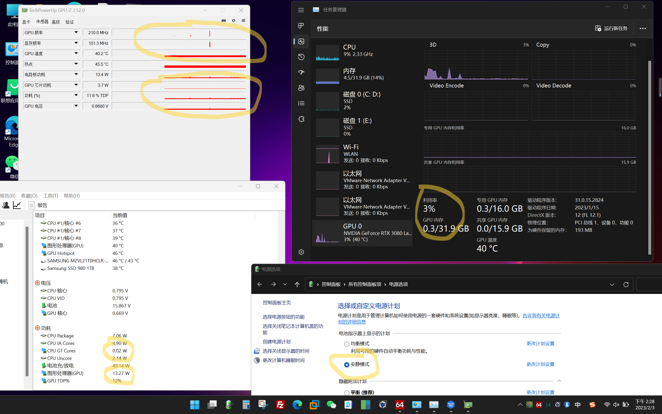
Task: Open 收藏(O) menu in AIDA64
Action: click(29, 196)
